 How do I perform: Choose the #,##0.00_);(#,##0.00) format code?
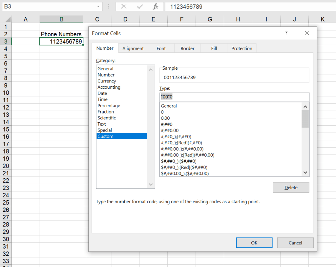pyautogui.click(x=231, y=149)
